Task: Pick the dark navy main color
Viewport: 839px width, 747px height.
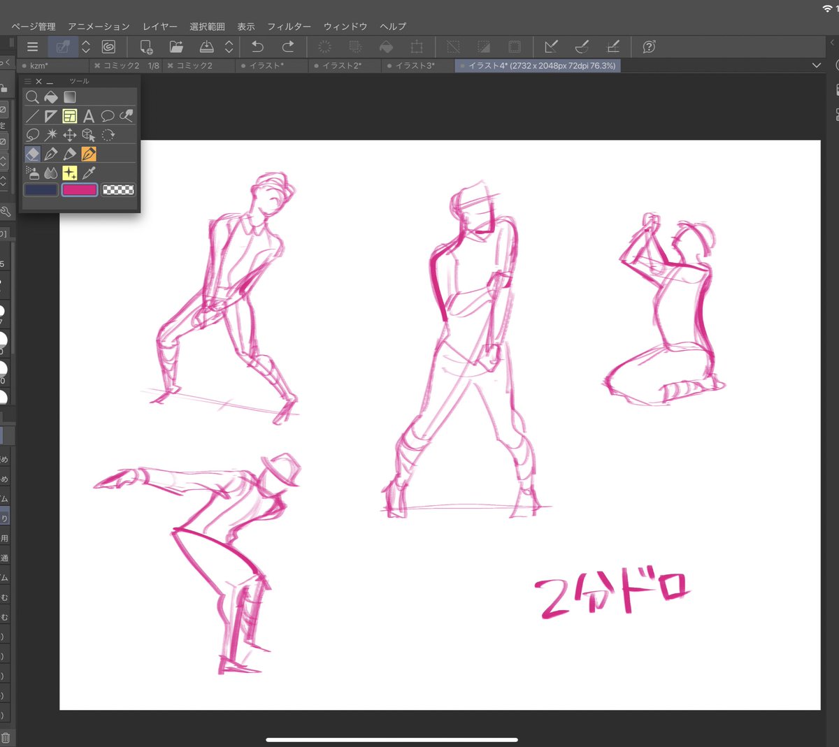Action: [x=41, y=189]
